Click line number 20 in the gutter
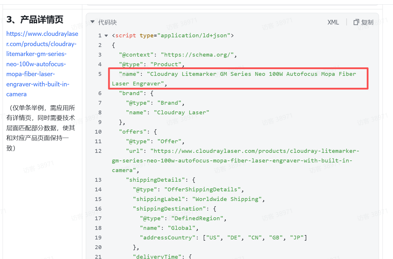The image size is (393, 259). click(x=98, y=247)
